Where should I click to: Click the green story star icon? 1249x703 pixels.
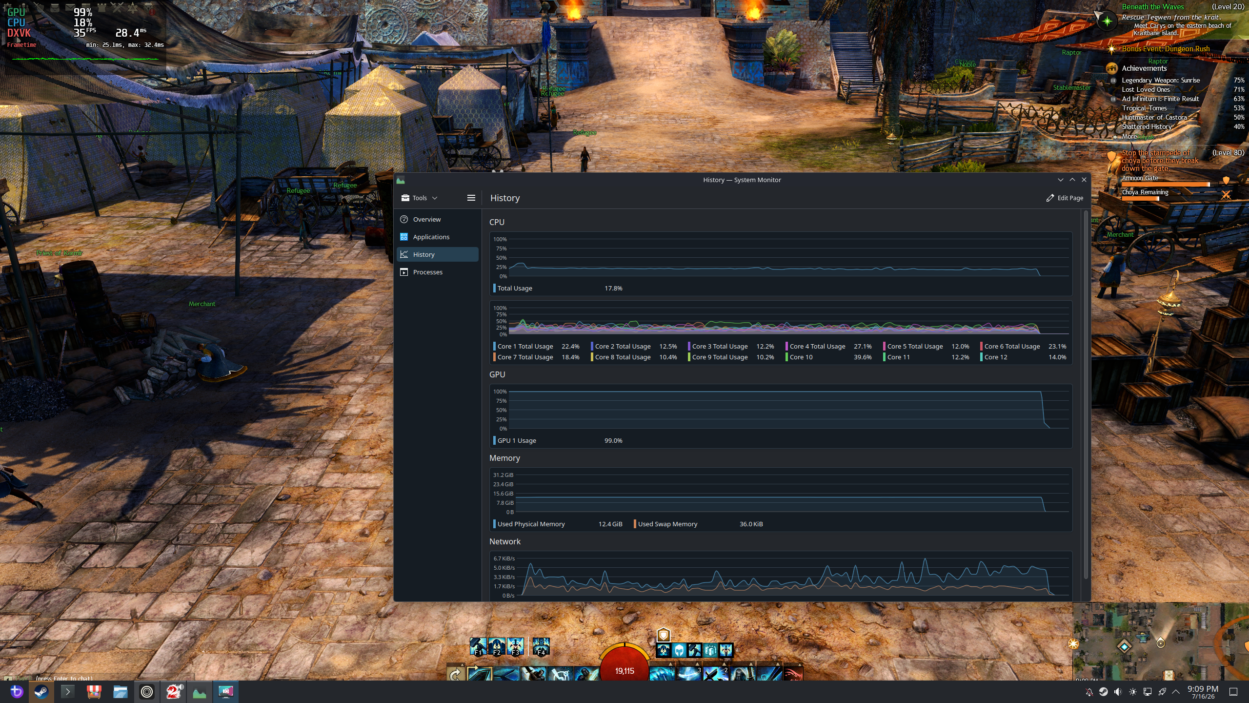coord(1107,21)
